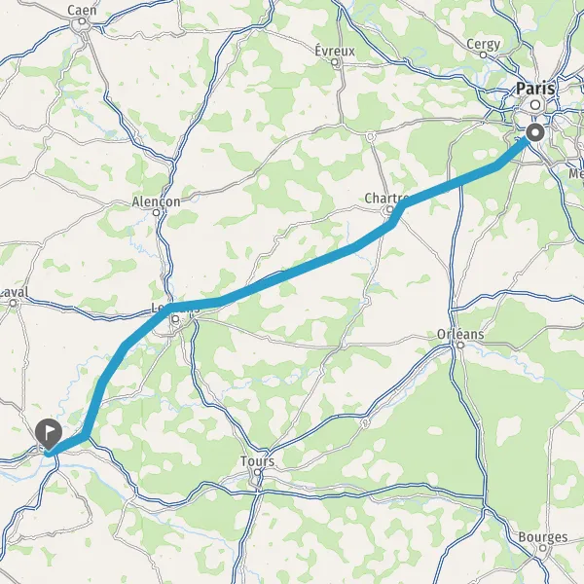The height and width of the screenshot is (584, 584).
Task: Click the route start circle marker near Paris
Action: tap(535, 132)
